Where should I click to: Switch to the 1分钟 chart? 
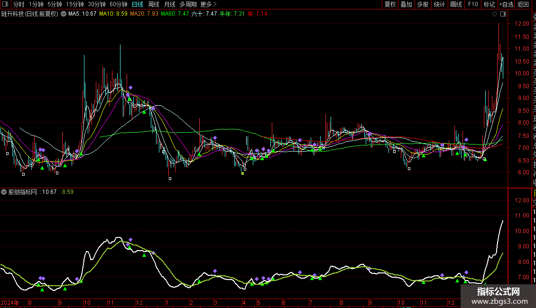36,4
